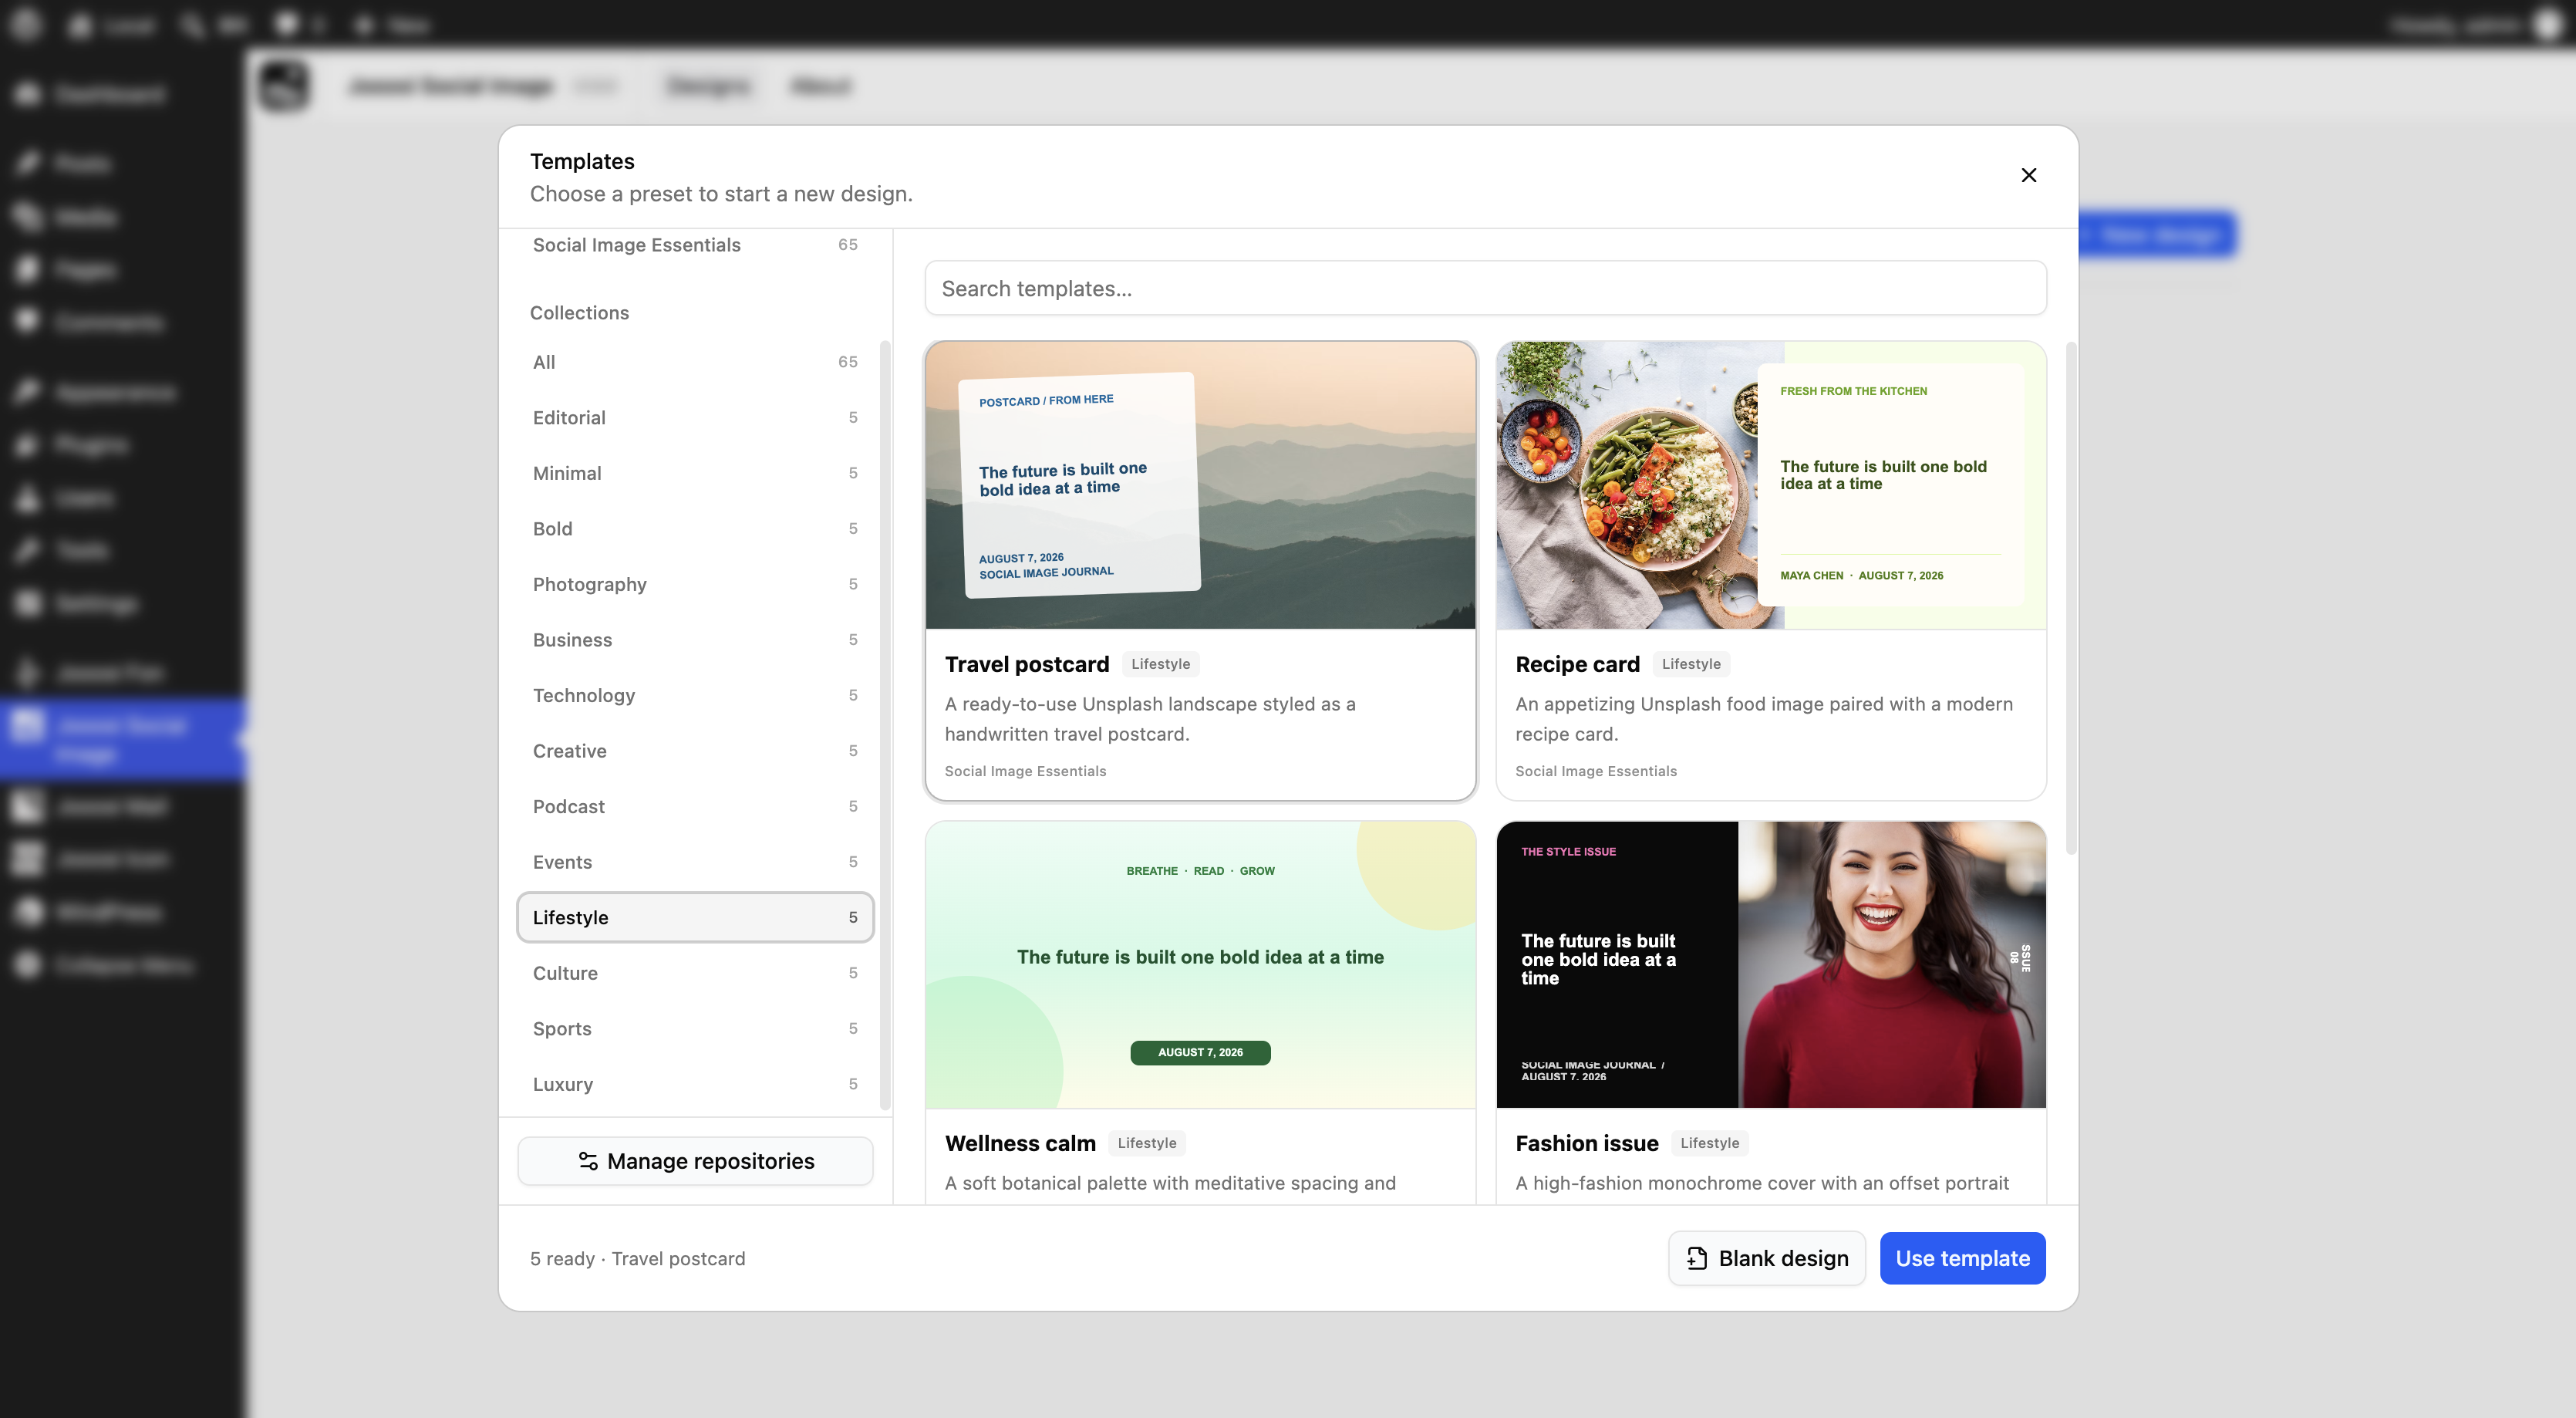Click the plugin logo icon in background header
Image resolution: width=2576 pixels, height=1418 pixels.
[285, 86]
